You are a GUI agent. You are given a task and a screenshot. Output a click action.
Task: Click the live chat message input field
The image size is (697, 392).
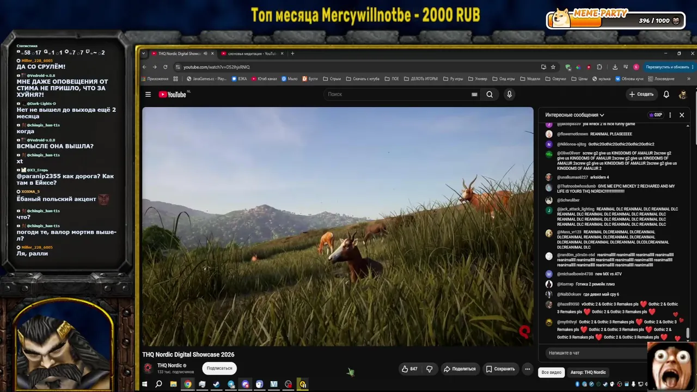point(596,353)
